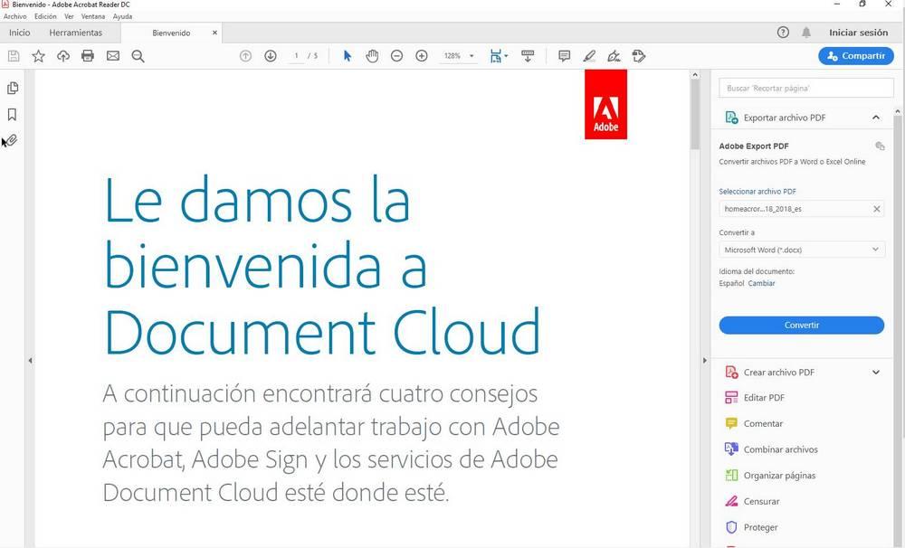
Task: Open the Ver menu
Action: (69, 16)
